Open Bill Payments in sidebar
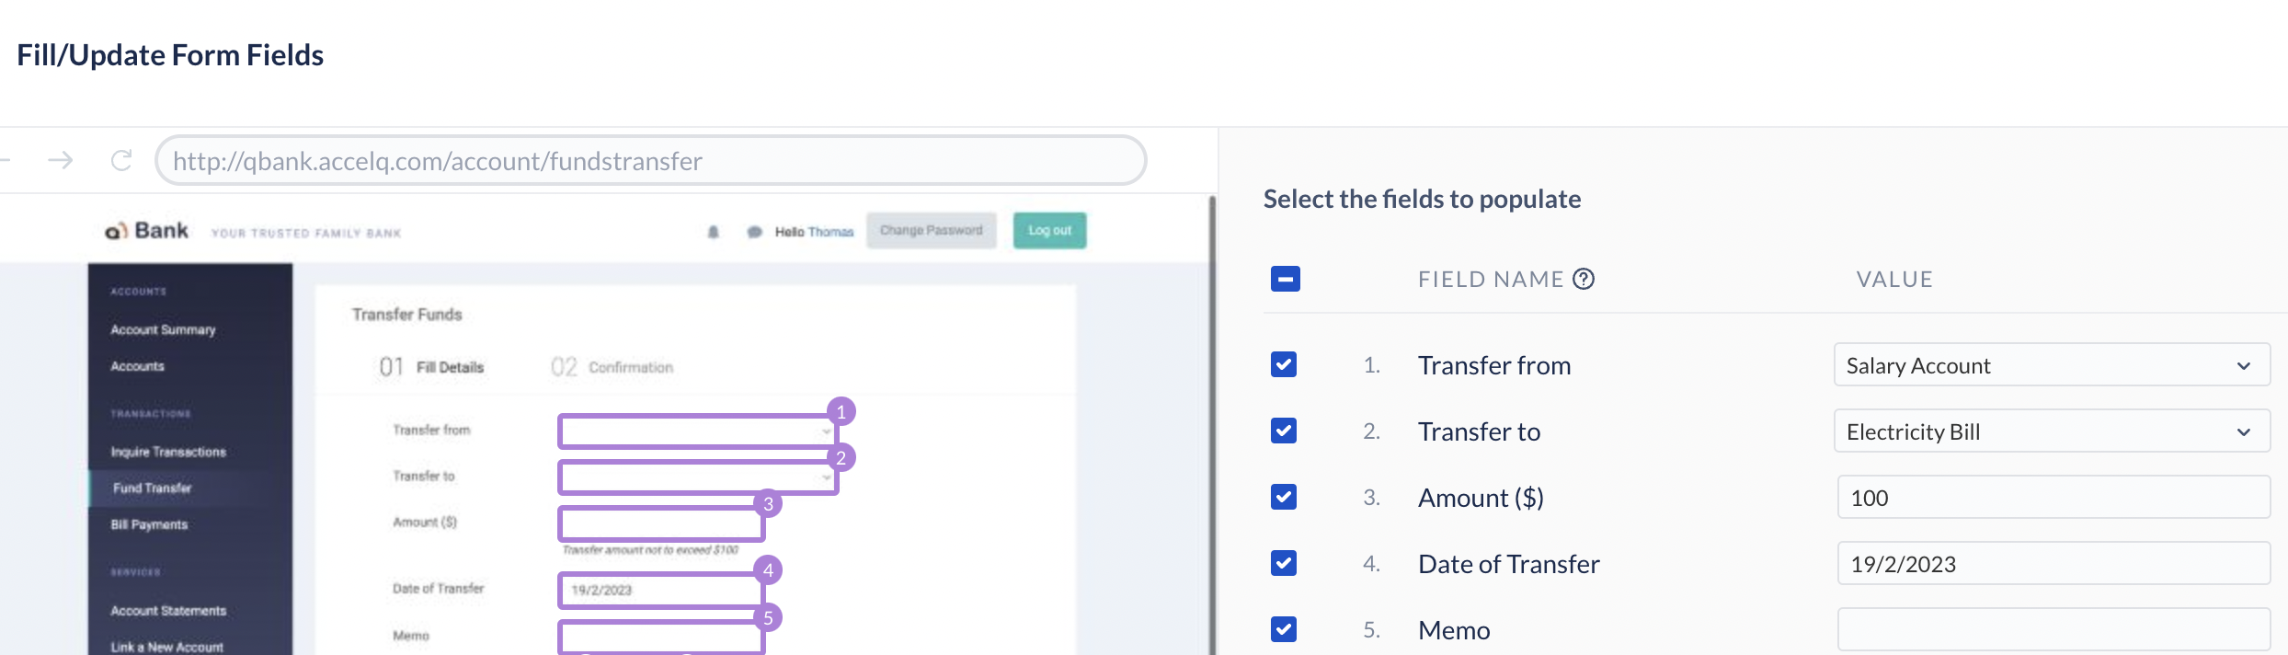Viewport: 2288px width, 655px height. point(149,524)
